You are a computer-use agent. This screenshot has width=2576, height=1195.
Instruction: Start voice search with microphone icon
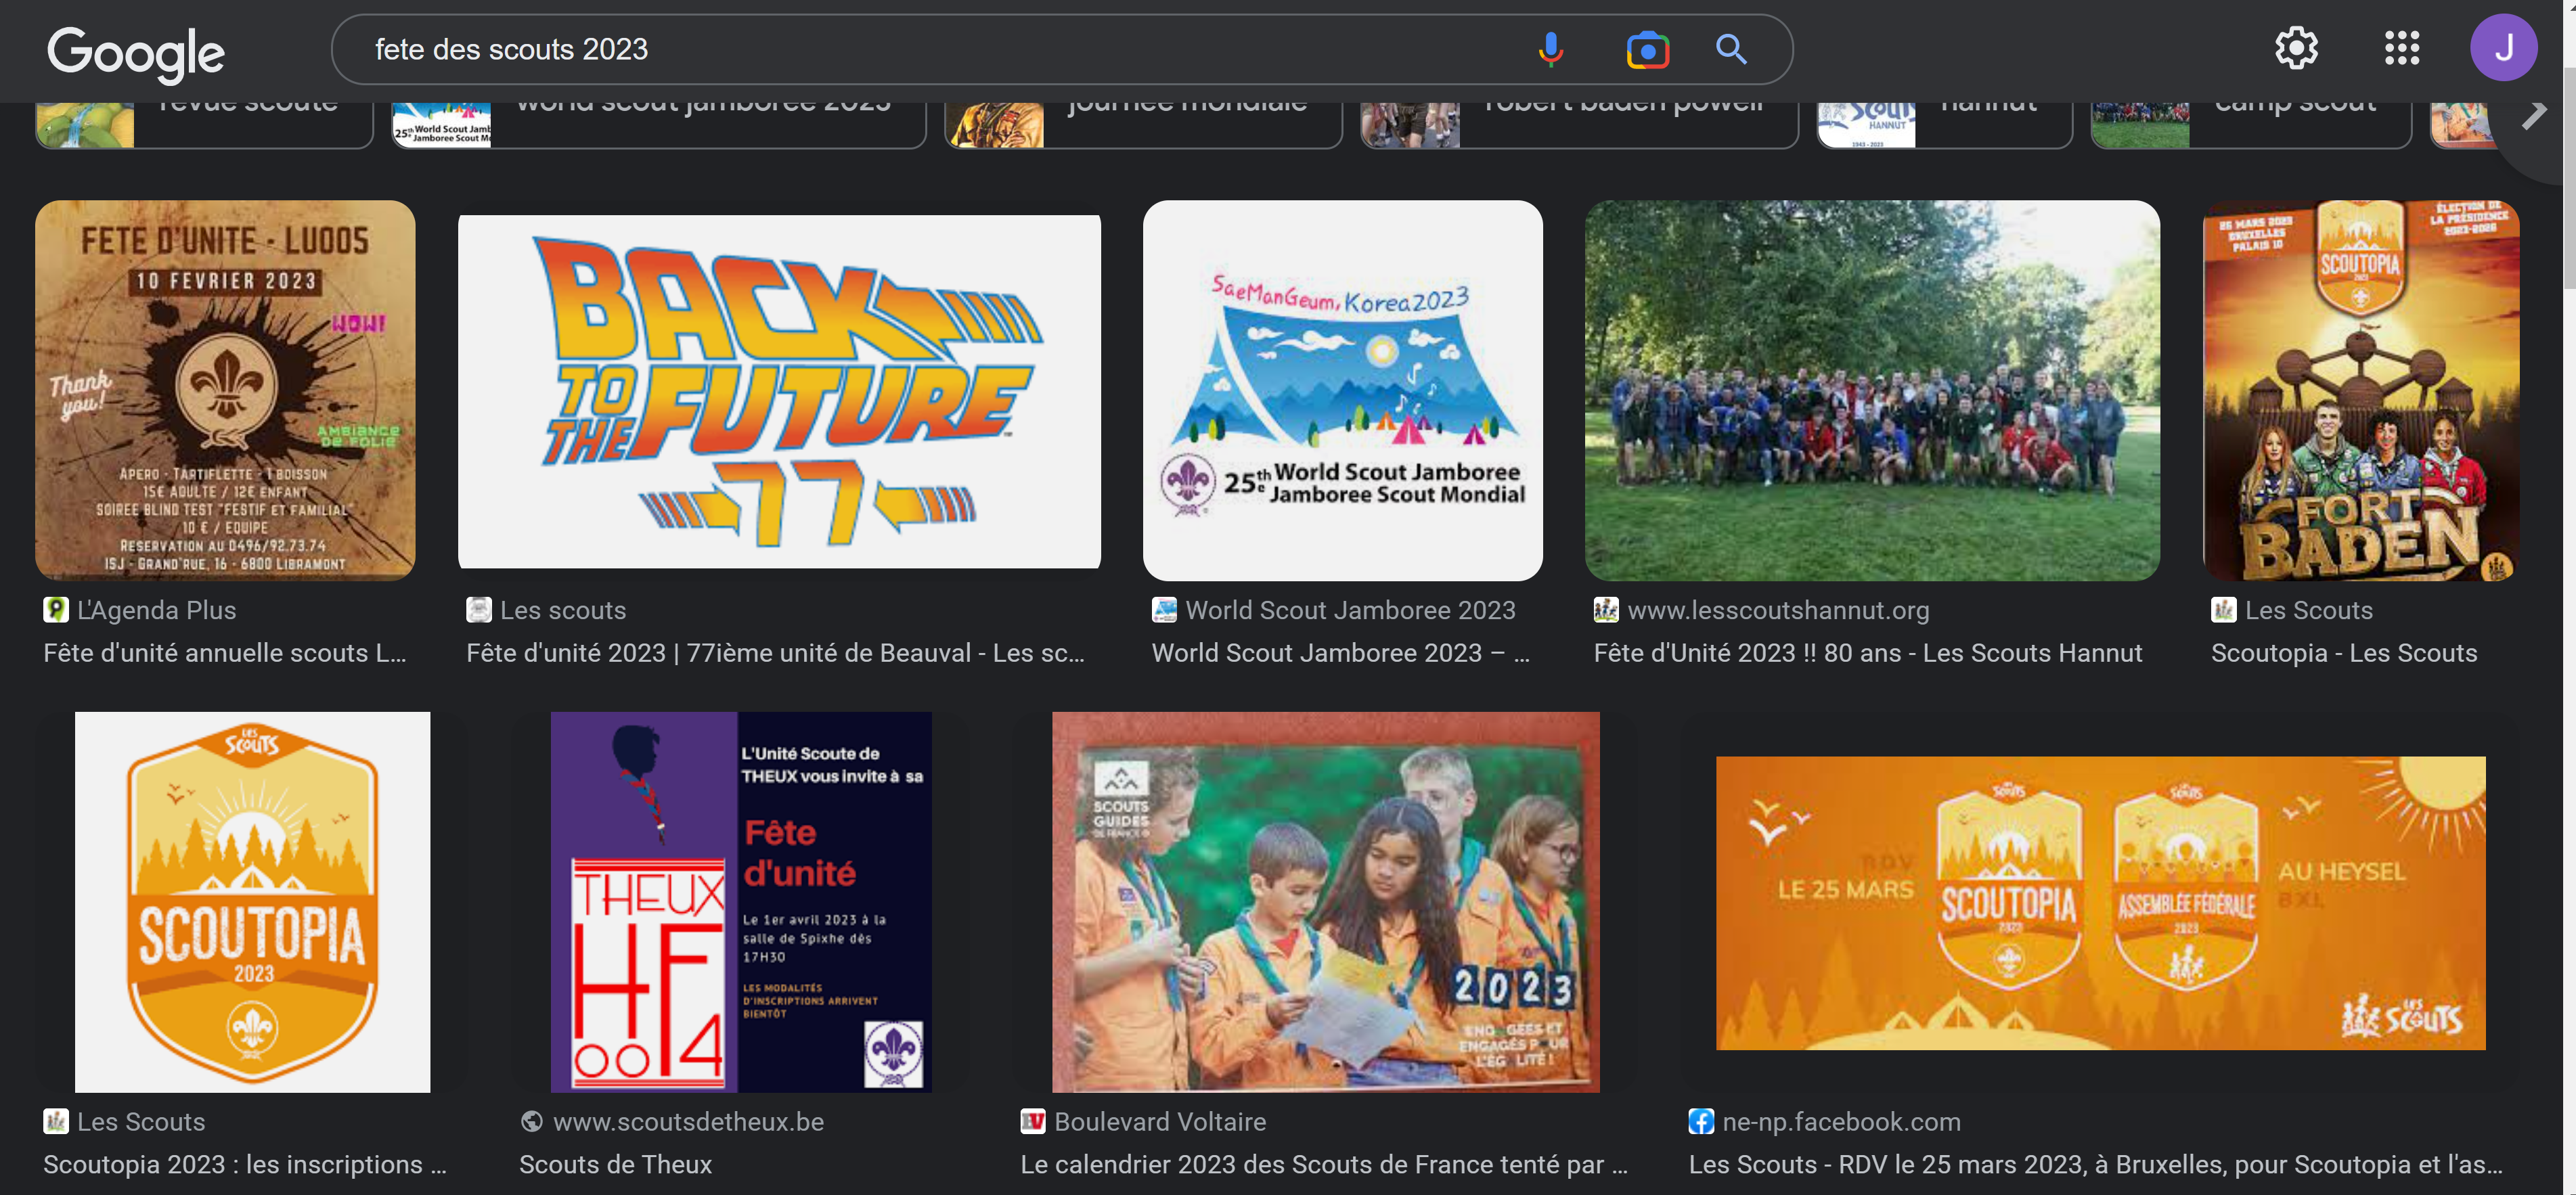click(1550, 49)
